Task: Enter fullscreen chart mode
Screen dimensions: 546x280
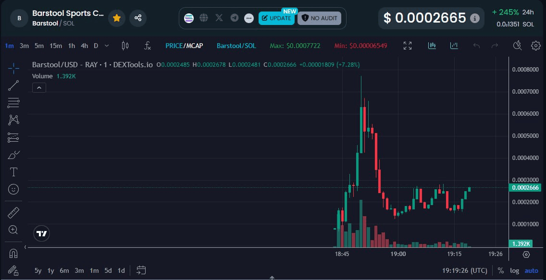Action: (x=408, y=46)
